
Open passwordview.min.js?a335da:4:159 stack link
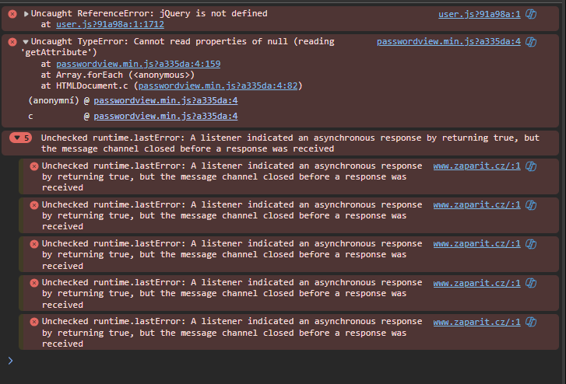138,64
